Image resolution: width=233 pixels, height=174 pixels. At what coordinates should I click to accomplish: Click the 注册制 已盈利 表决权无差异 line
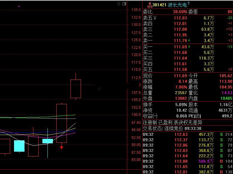coord(173,123)
